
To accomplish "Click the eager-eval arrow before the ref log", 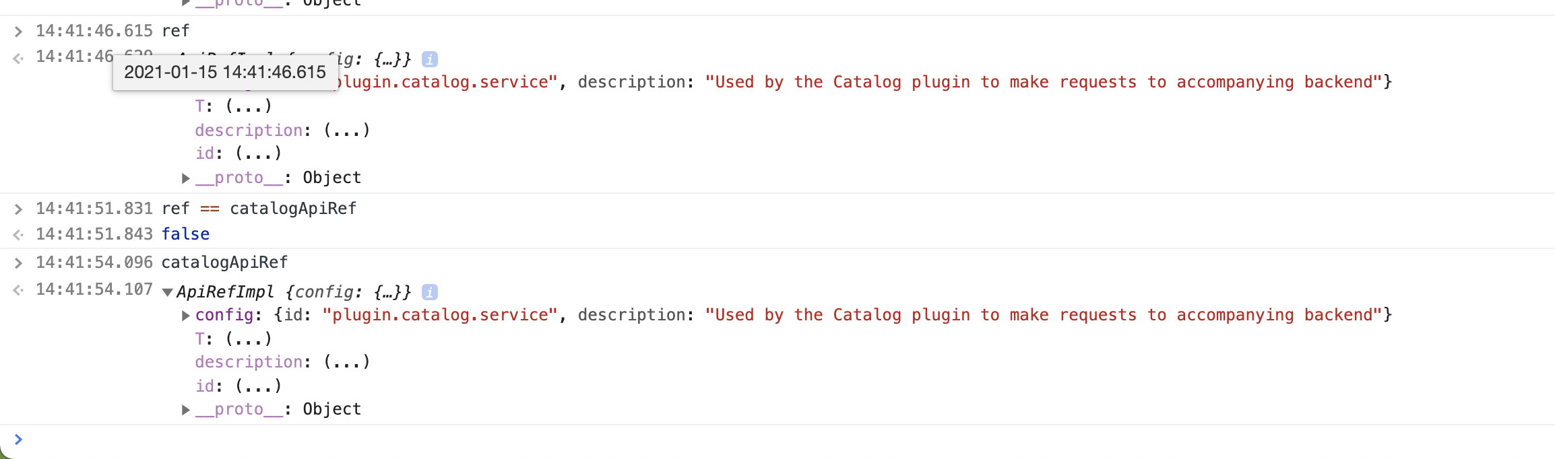I will coord(18,30).
